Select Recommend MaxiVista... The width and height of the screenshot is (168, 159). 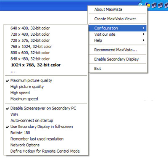coord(118,50)
